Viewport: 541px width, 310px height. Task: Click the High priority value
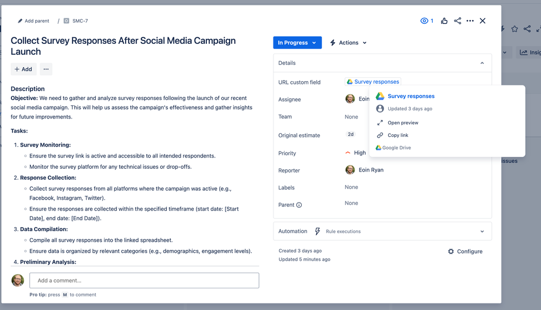point(360,153)
